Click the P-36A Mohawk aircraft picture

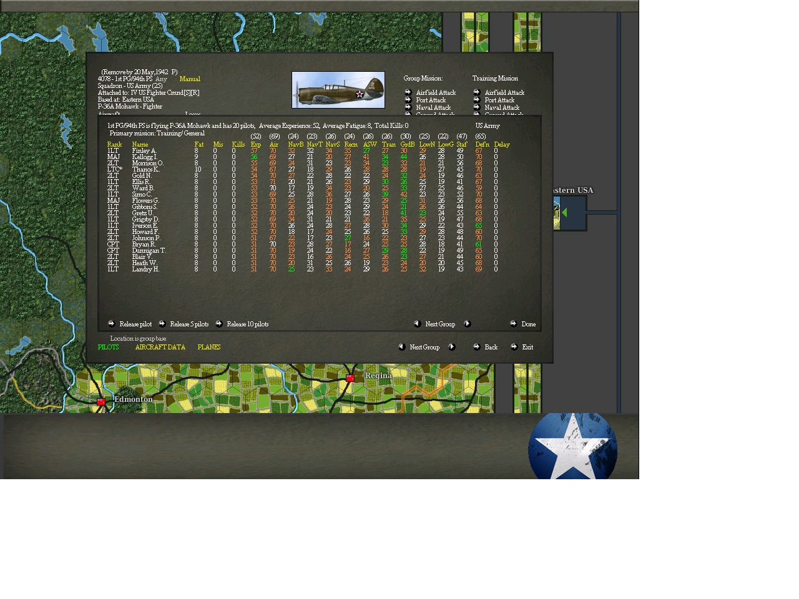pyautogui.click(x=338, y=90)
